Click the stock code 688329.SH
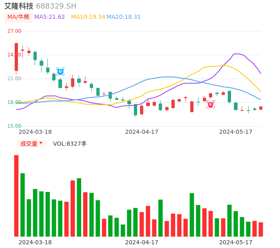 (56, 6)
